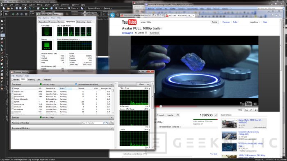
Task: Open the Aston Martin DBS Sound video link
Action: (x=250, y=121)
